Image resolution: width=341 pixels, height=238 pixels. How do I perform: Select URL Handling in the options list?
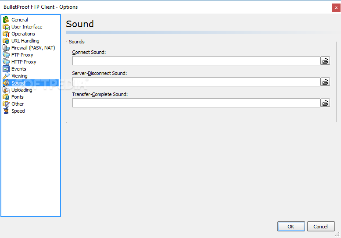click(25, 41)
